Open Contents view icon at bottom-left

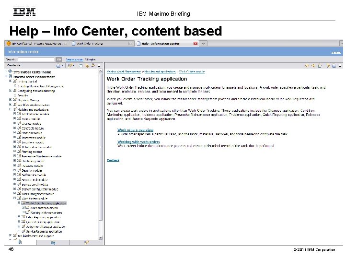[x=20, y=242]
